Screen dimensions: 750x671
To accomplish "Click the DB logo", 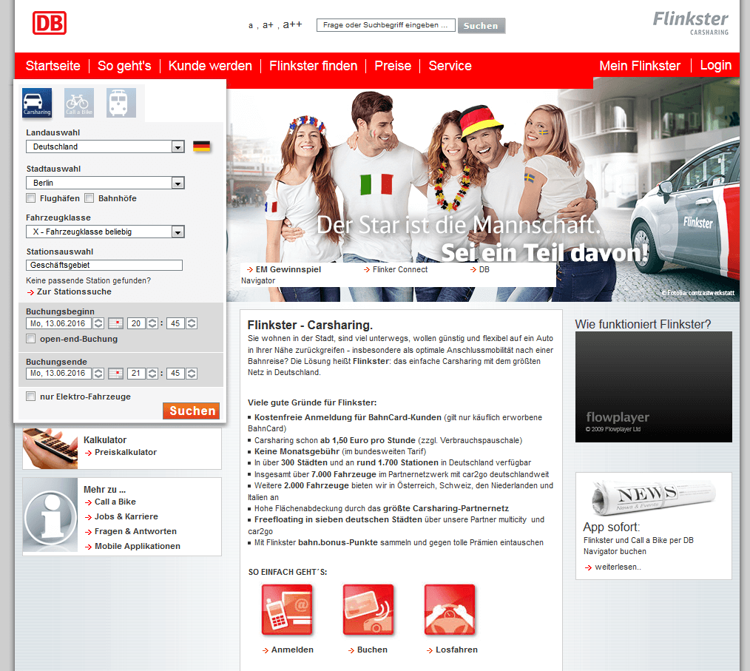I will pos(50,23).
